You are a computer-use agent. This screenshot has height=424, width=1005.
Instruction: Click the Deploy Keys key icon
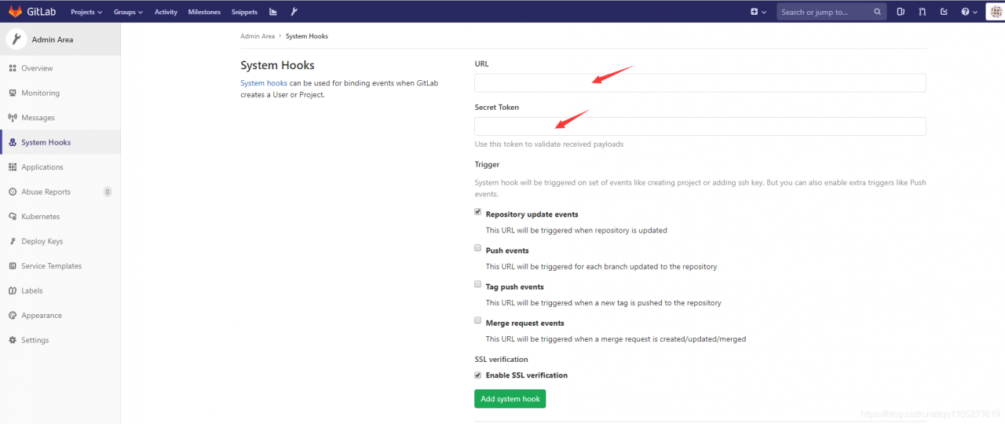[x=13, y=241]
